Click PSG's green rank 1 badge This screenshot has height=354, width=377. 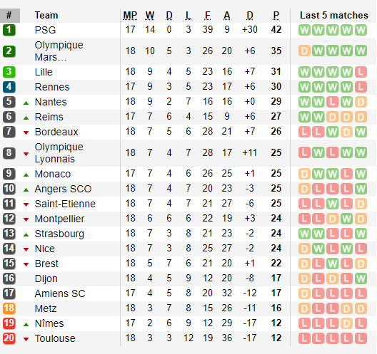pos(9,30)
